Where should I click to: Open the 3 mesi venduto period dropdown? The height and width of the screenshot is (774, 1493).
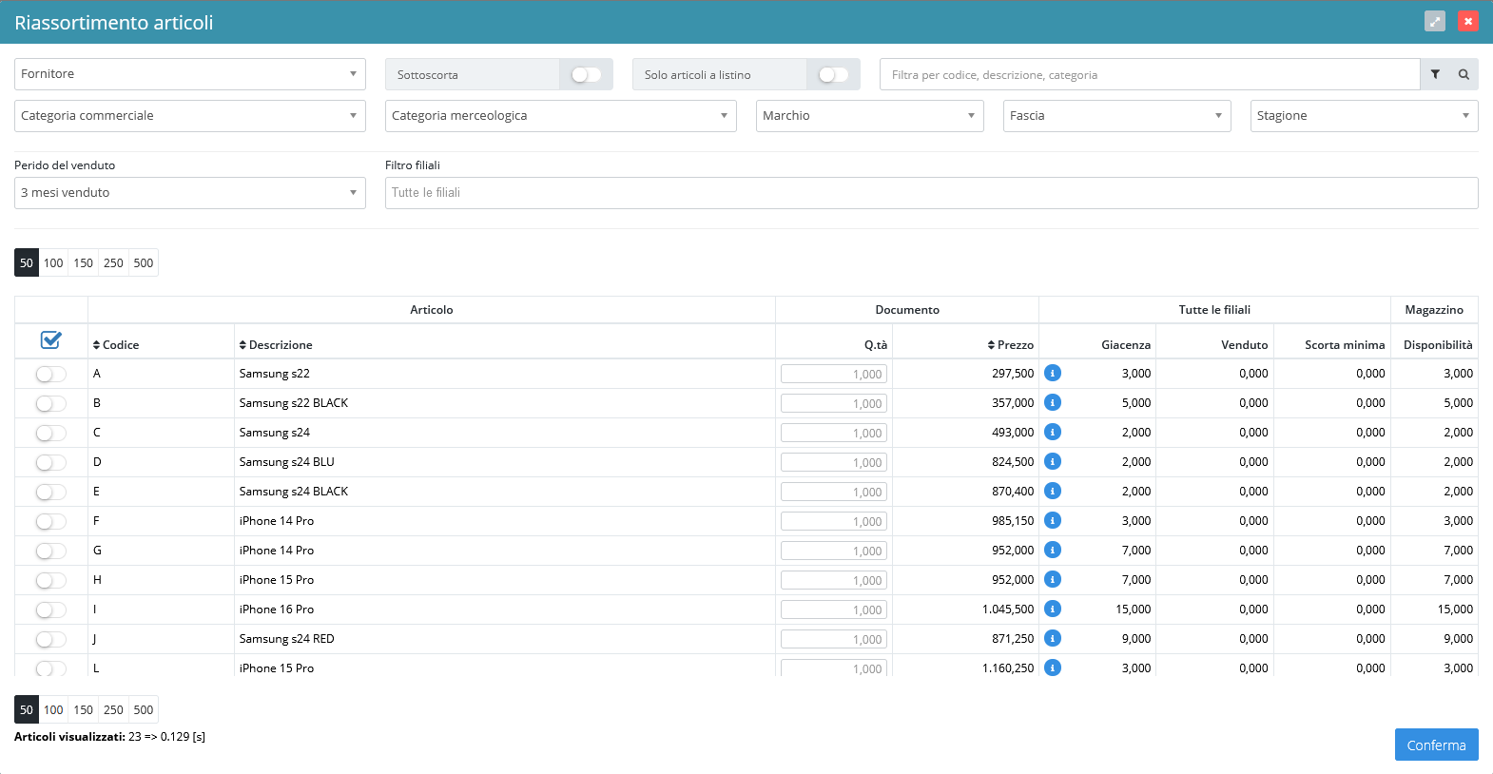click(190, 193)
